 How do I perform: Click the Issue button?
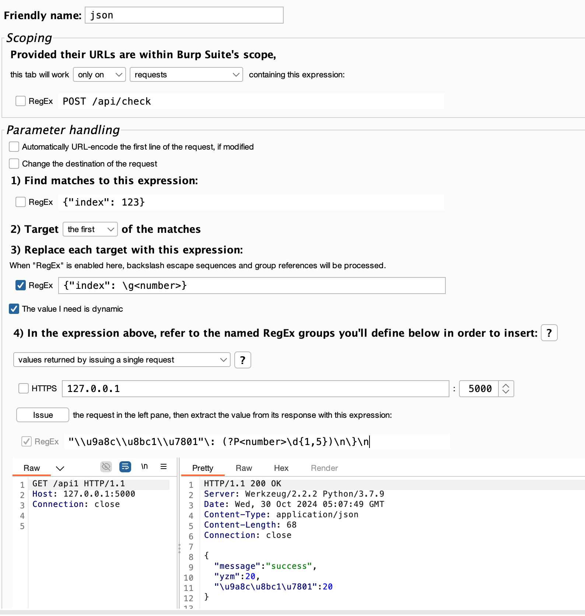[43, 415]
